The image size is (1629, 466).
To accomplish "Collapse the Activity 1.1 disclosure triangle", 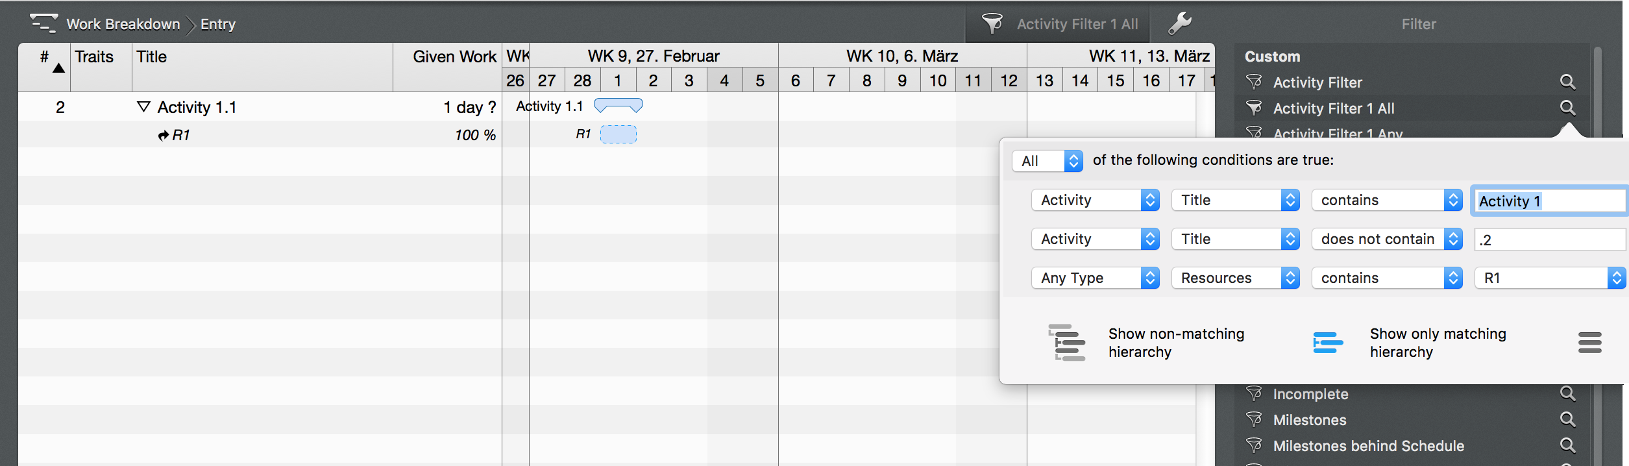I will pyautogui.click(x=143, y=107).
